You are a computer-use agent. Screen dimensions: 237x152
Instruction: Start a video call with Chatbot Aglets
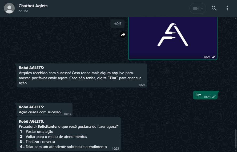(196, 9)
